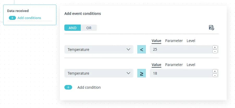Select Parameter tab in second condition
The height and width of the screenshot is (108, 235).
click(x=174, y=65)
